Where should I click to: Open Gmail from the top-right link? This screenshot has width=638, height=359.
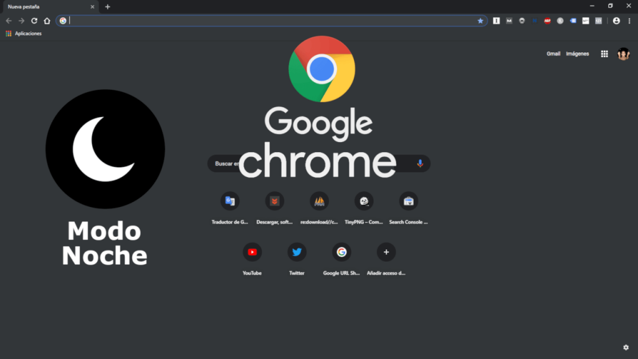coord(553,54)
